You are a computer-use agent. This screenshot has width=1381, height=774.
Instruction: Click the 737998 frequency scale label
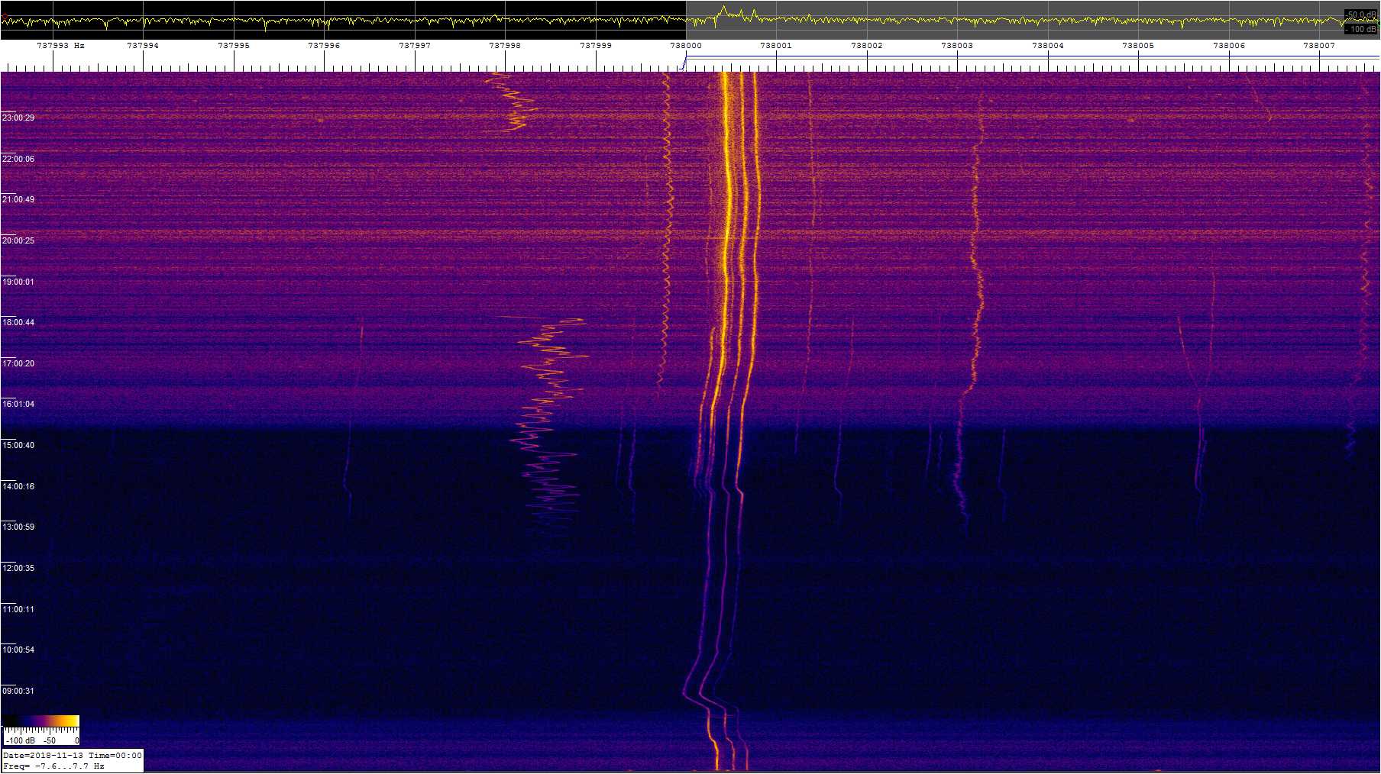click(505, 46)
